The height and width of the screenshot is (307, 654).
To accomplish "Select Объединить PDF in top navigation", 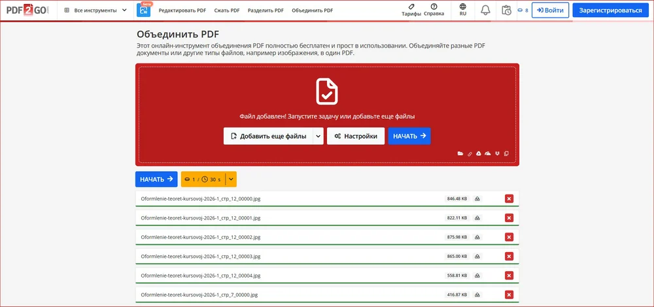I will point(313,10).
